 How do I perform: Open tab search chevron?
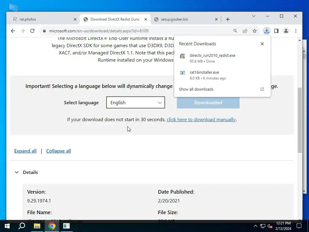254,16
